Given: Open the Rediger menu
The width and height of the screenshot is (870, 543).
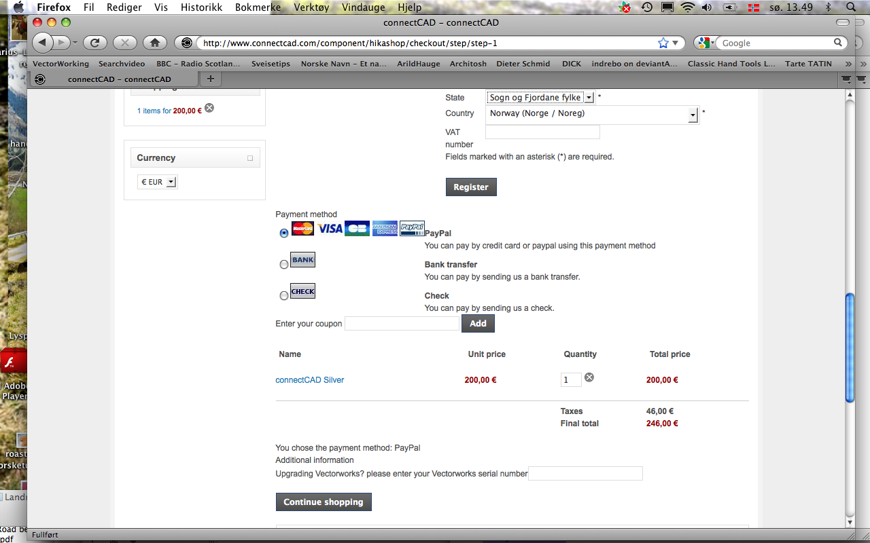Looking at the screenshot, I should pos(124,7).
